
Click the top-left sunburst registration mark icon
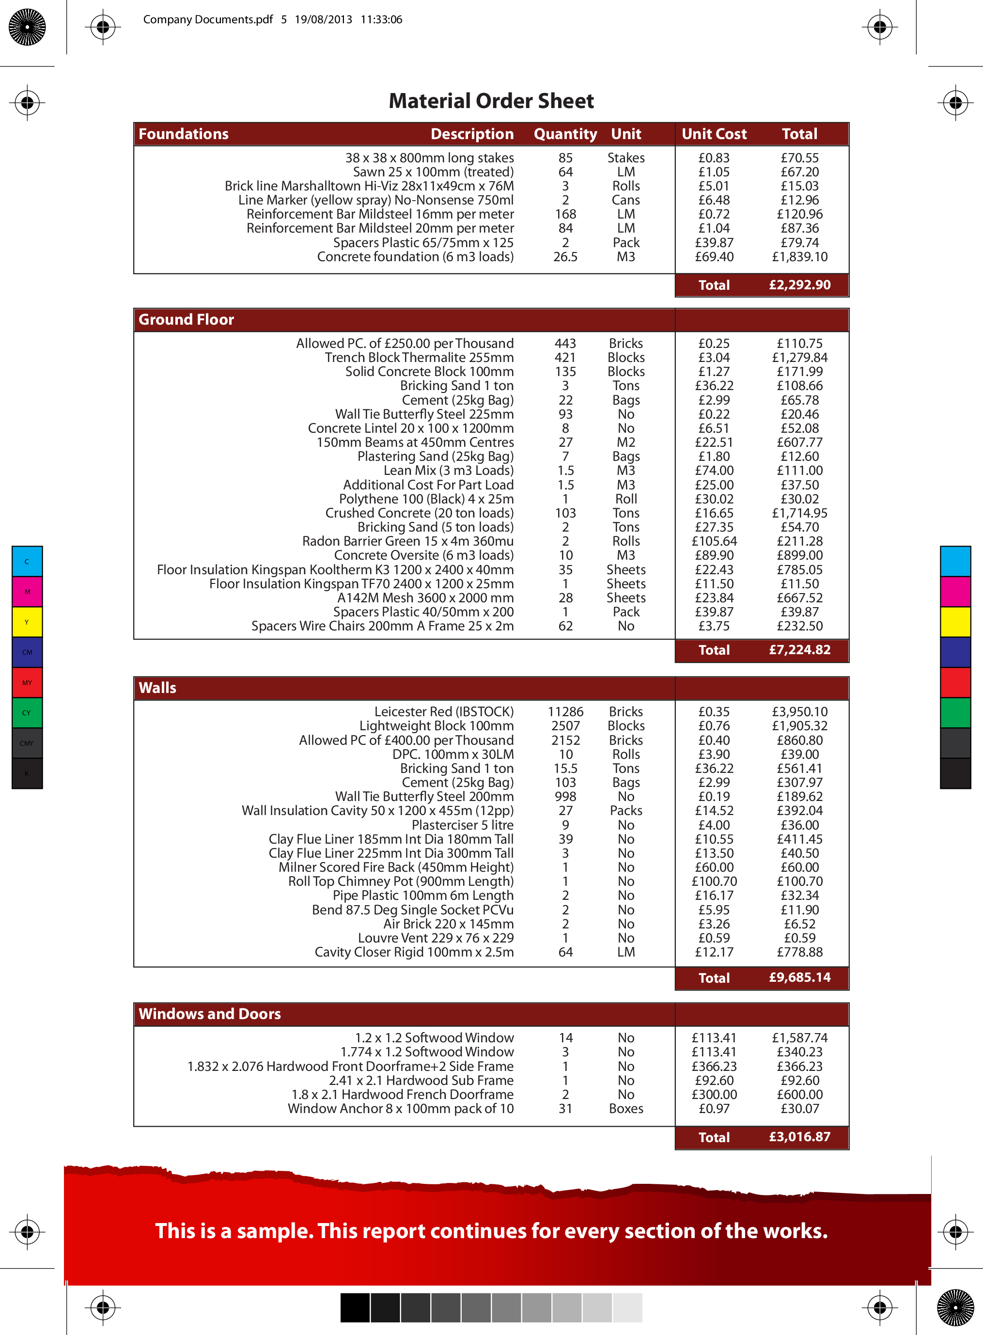coord(23,24)
